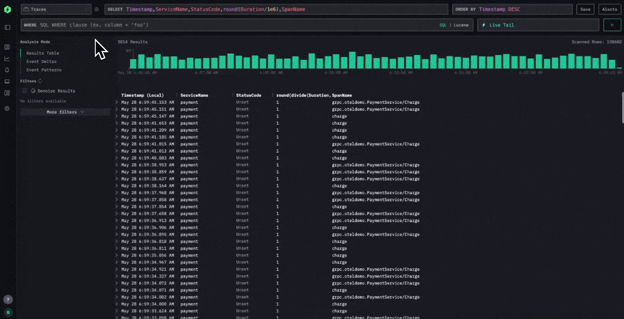624x319 pixels.
Task: Expand the More filters section
Action: click(x=65, y=112)
